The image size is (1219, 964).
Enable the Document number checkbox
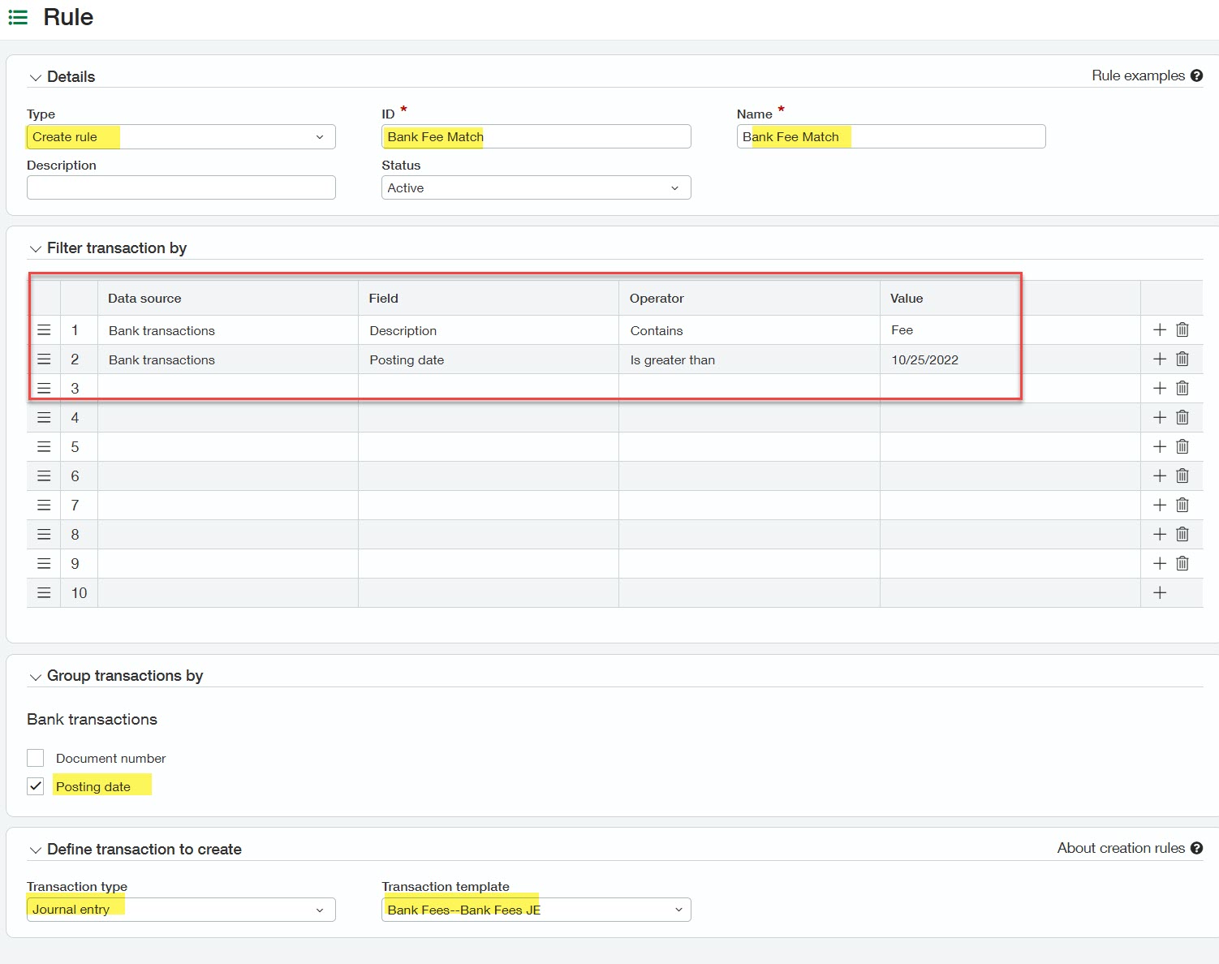(x=35, y=757)
